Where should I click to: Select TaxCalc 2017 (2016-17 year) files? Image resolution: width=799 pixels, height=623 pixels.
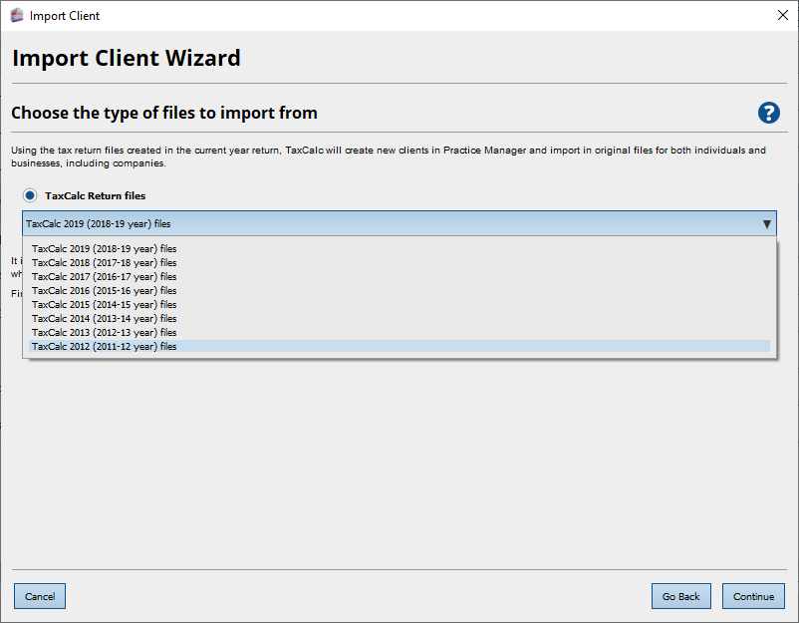click(x=104, y=277)
